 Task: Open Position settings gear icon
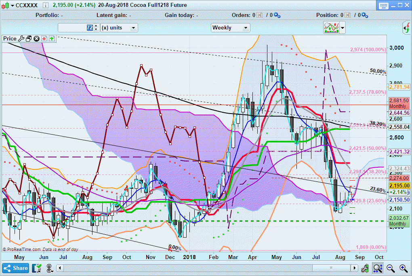(x=365, y=15)
